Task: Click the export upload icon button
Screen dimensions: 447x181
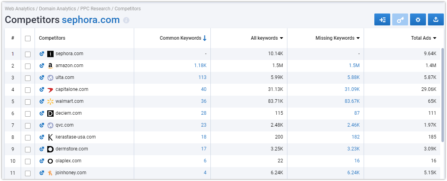Action: tap(436, 20)
